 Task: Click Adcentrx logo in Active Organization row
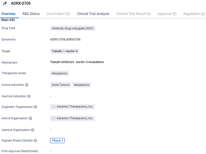pos(54,118)
